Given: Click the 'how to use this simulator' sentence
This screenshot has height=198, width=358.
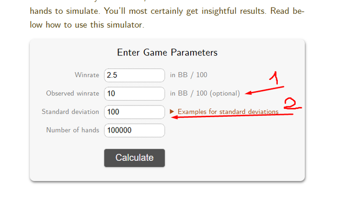Looking at the screenshot, I should tap(95, 25).
